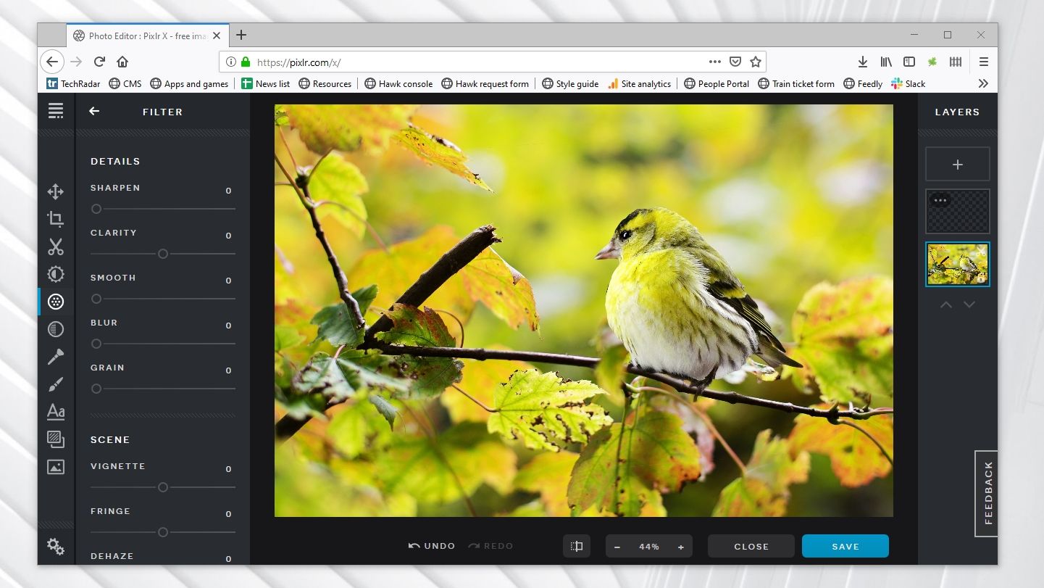Screen dimensions: 1044x588
Task: Open the Add Image tool
Action: [x=56, y=466]
